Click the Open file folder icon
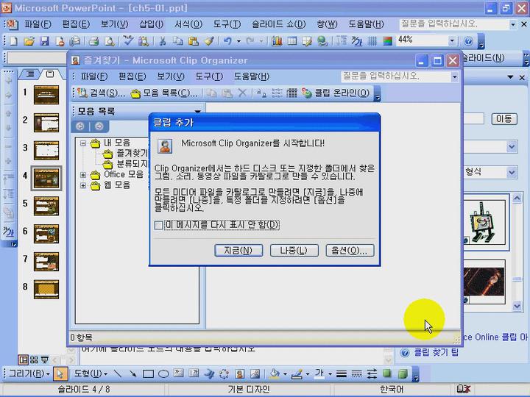Screen dimensions: 530x397 coord(29,41)
